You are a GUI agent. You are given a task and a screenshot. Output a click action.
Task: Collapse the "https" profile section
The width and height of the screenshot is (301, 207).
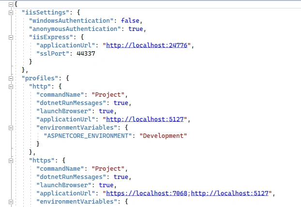click(11, 161)
